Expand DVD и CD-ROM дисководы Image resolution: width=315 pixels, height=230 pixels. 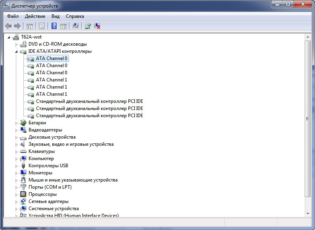click(17, 44)
